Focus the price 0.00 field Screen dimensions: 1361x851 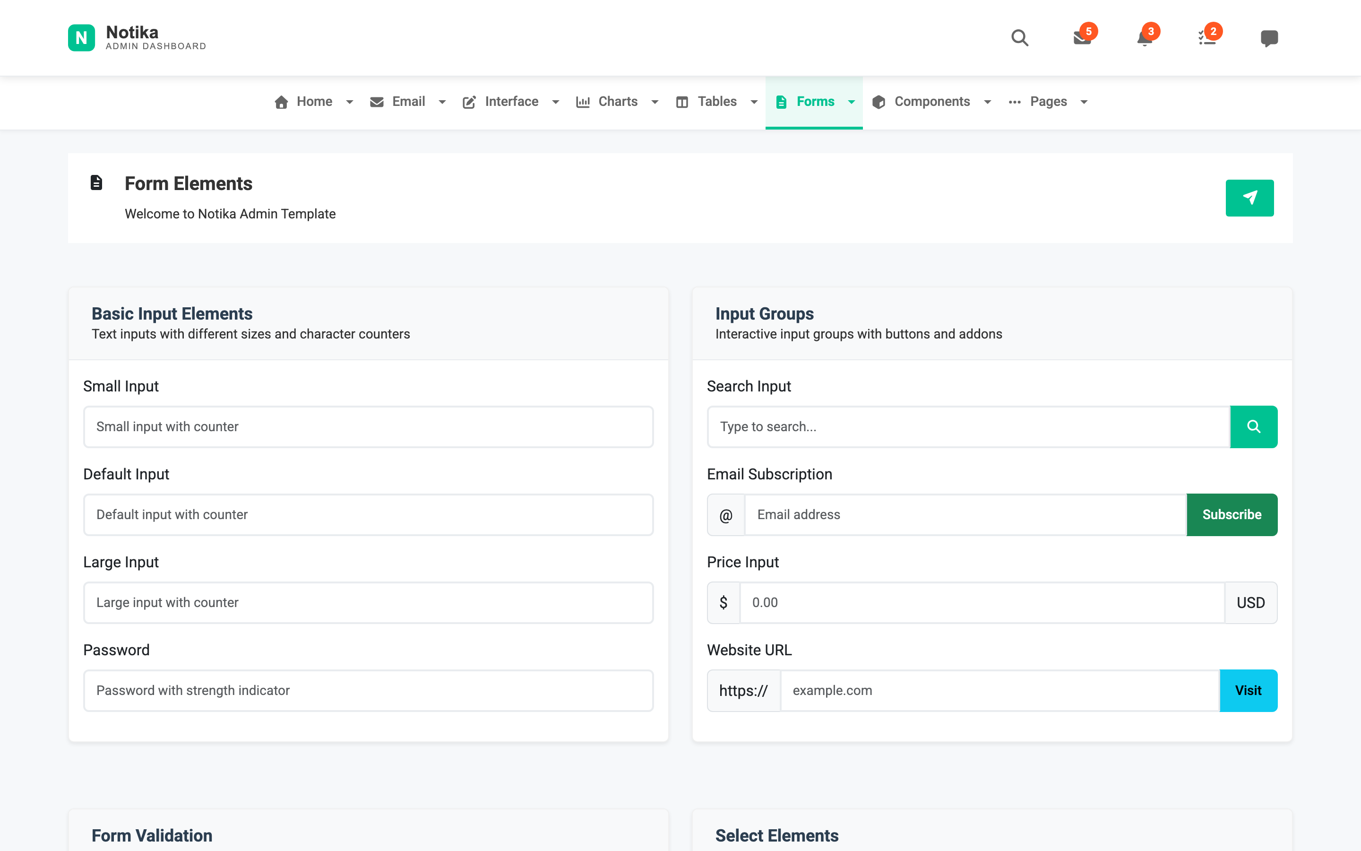pos(982,603)
